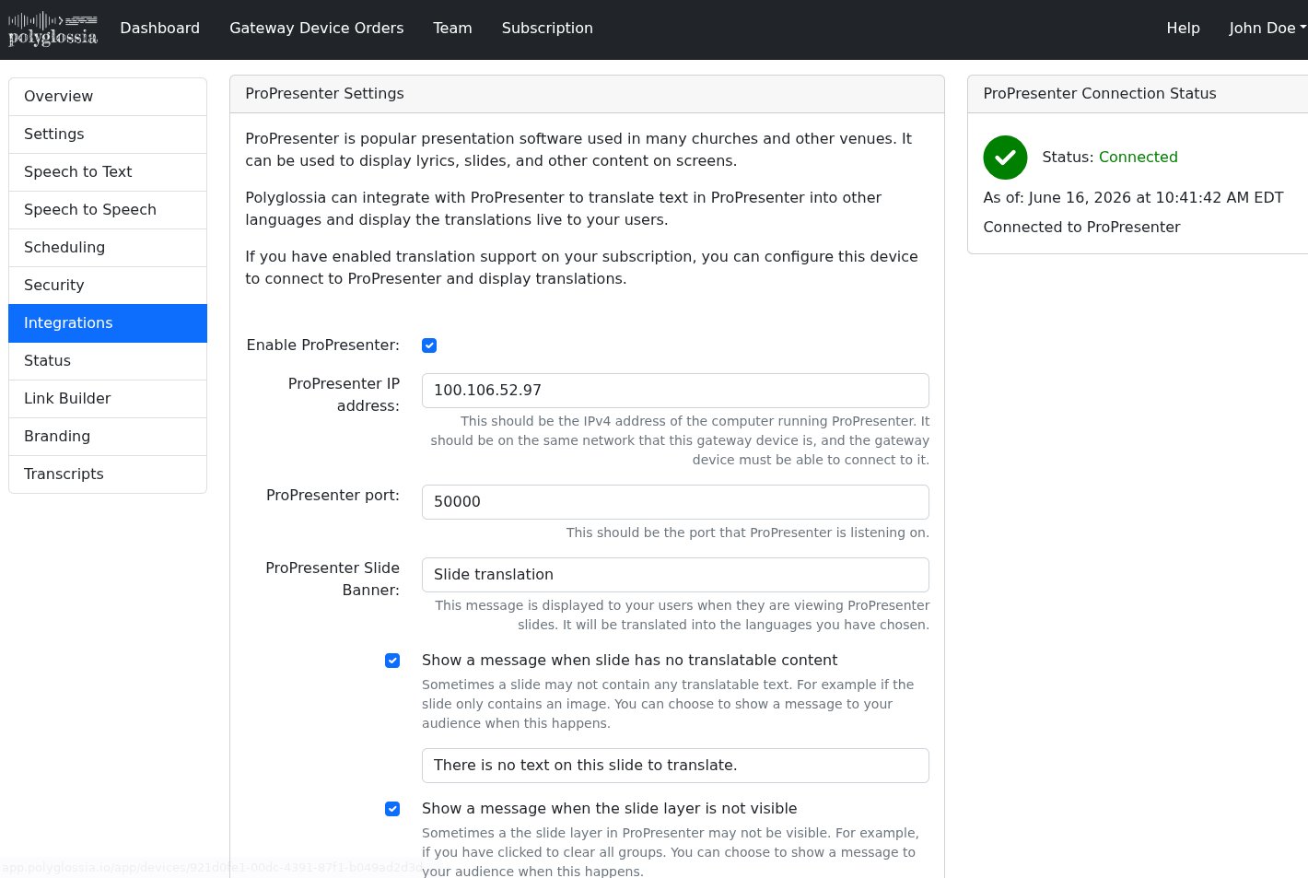Click the 'Enable ProPresenter:' label

322,345
